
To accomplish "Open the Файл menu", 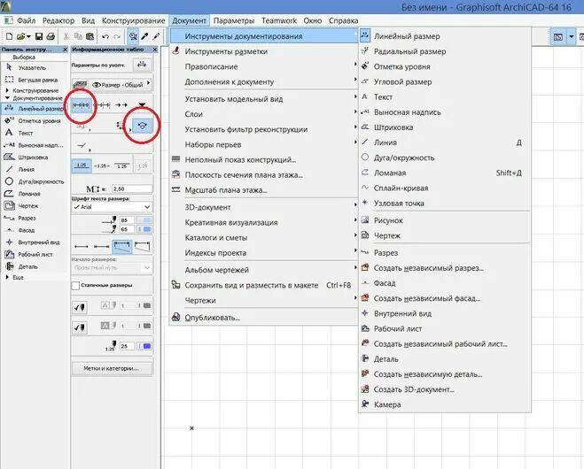I will [26, 21].
